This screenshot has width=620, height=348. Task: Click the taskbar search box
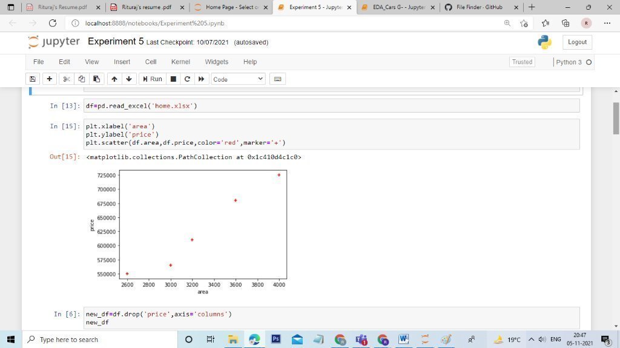point(100,340)
